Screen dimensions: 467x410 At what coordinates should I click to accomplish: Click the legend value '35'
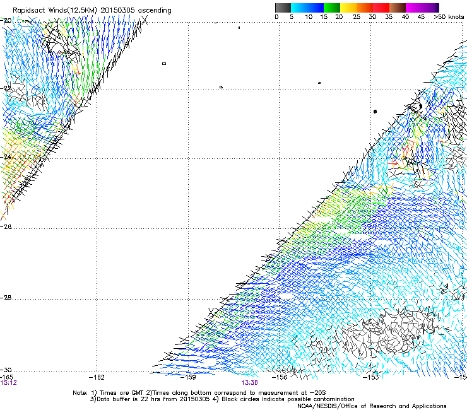pyautogui.click(x=389, y=17)
